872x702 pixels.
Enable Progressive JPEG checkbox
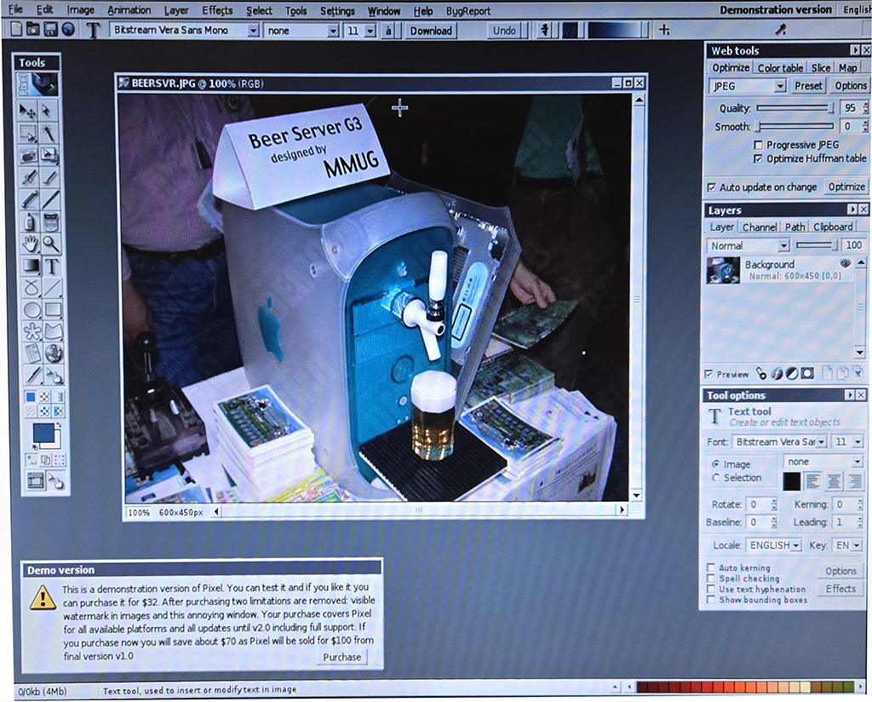click(x=758, y=145)
